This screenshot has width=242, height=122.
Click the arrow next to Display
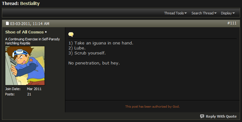[234, 13]
